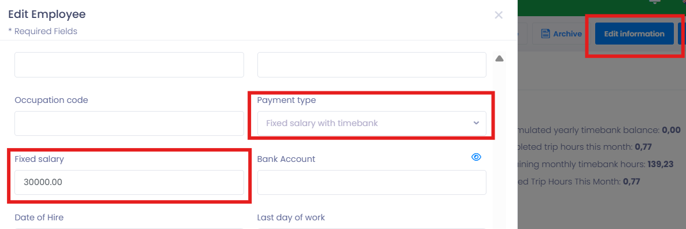The height and width of the screenshot is (229, 686).
Task: Click the partially visible blue button beside Edit information
Action: coord(682,34)
